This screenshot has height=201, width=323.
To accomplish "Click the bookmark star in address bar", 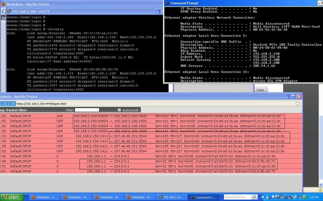I will pos(297,103).
